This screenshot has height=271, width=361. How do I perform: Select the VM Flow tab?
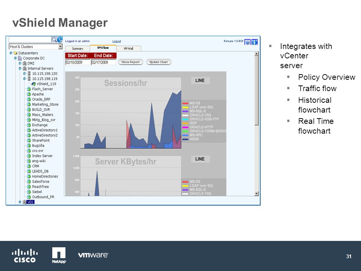103,48
